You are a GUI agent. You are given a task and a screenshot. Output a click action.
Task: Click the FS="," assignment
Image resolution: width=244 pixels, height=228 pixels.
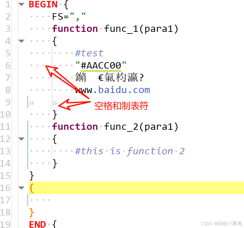coord(69,17)
